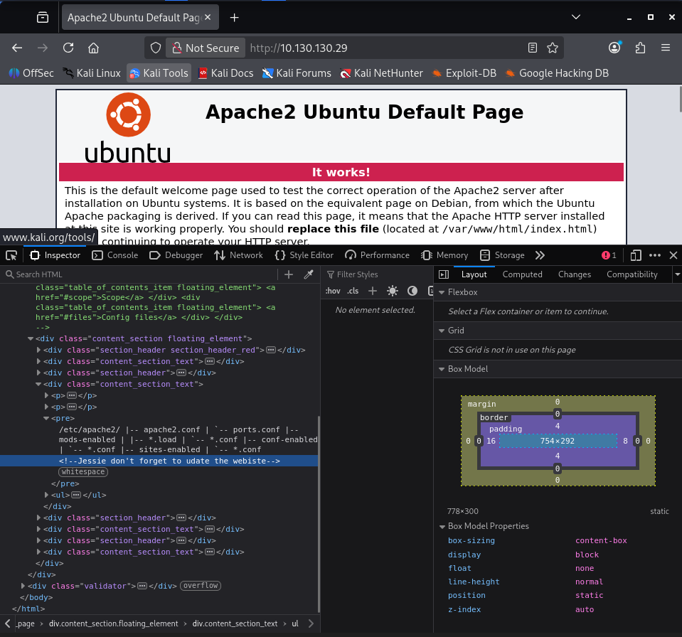Collapse the content_section floating_element div
The width and height of the screenshot is (682, 637).
point(30,338)
